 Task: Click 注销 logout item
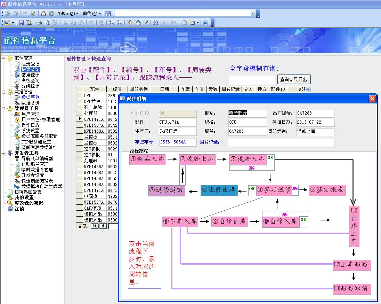(x=19, y=209)
